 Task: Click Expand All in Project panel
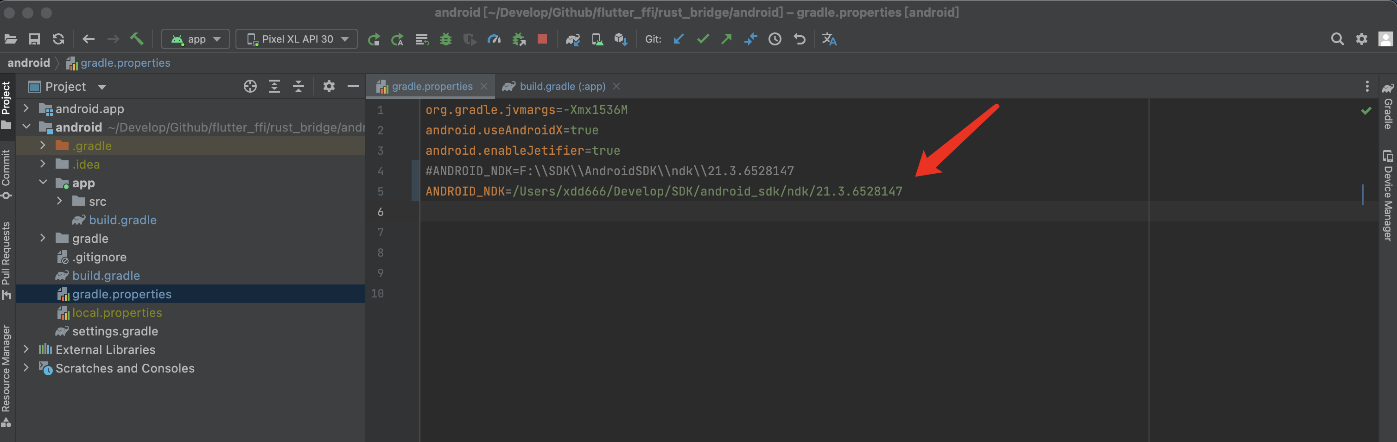tap(274, 86)
